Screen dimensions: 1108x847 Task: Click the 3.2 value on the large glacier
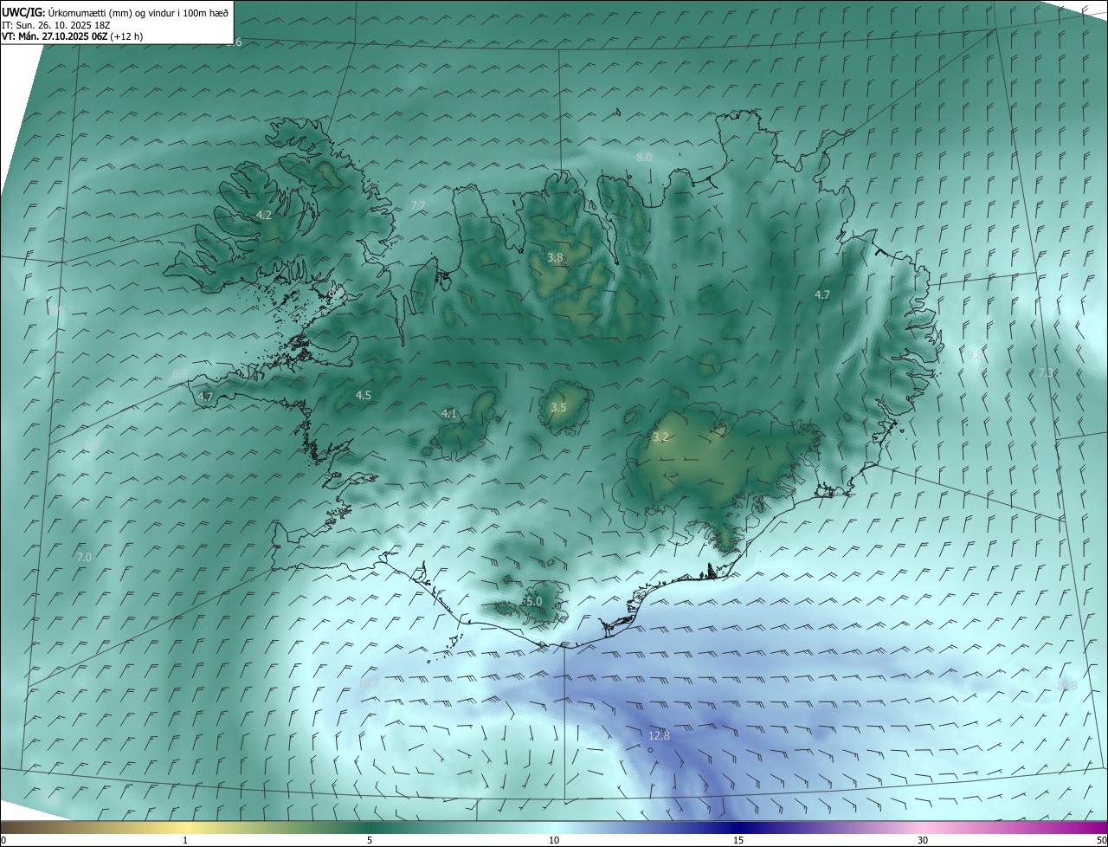coord(660,436)
